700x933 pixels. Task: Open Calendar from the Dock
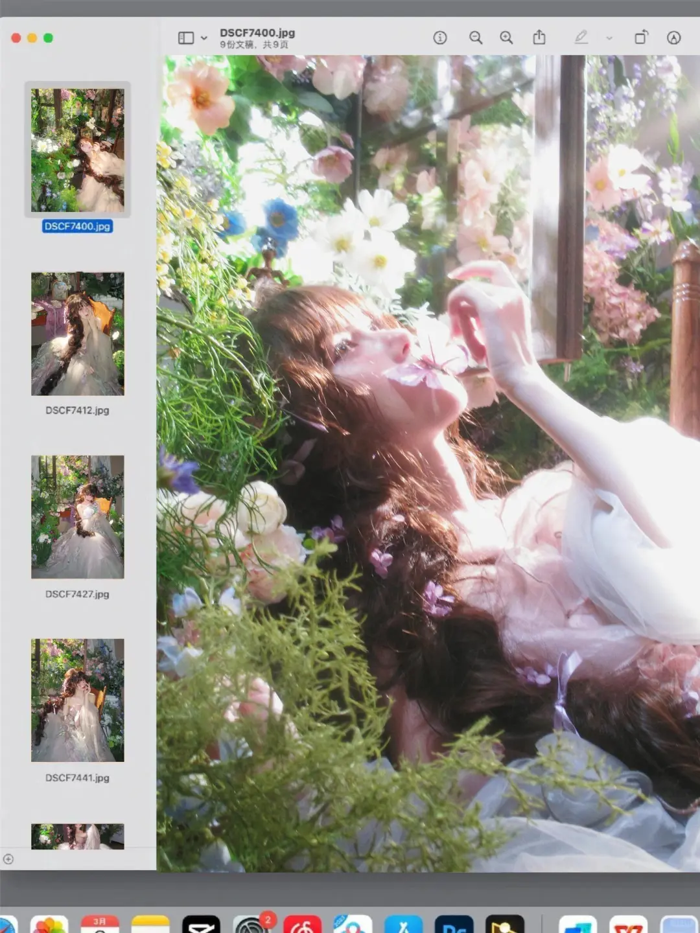[100, 924]
